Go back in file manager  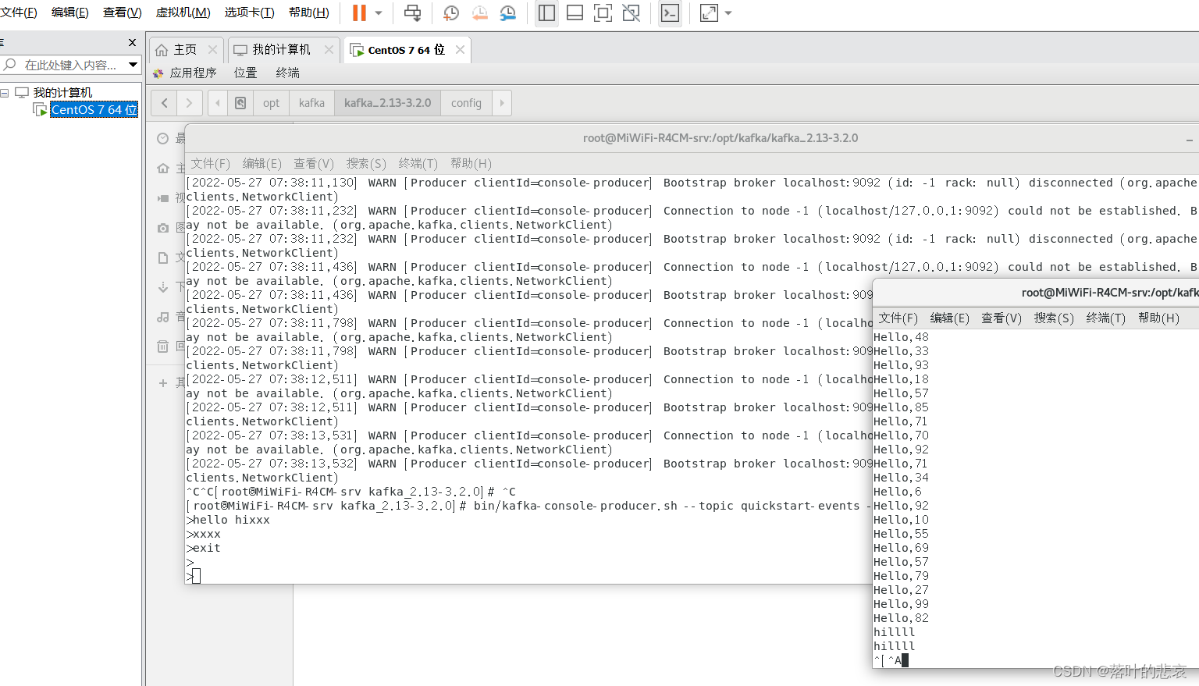coord(164,103)
